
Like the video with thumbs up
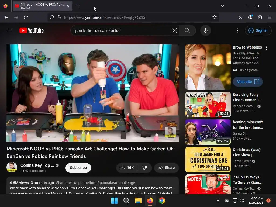pos(127,168)
